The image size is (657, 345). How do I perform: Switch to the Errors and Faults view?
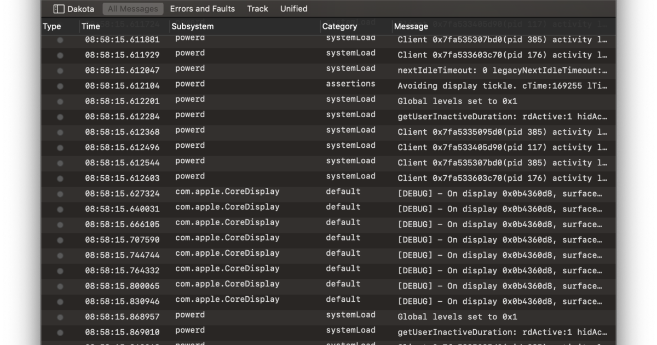[x=203, y=8]
